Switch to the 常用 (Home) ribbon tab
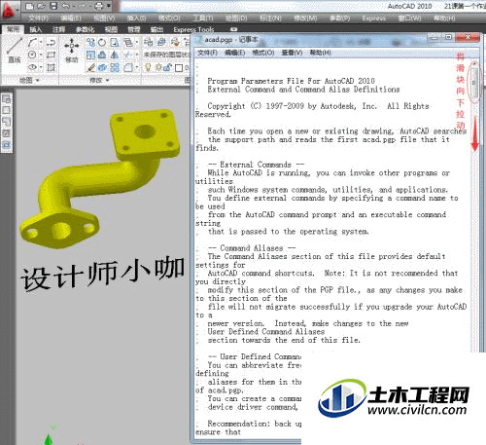The width and height of the screenshot is (486, 445). point(13,29)
